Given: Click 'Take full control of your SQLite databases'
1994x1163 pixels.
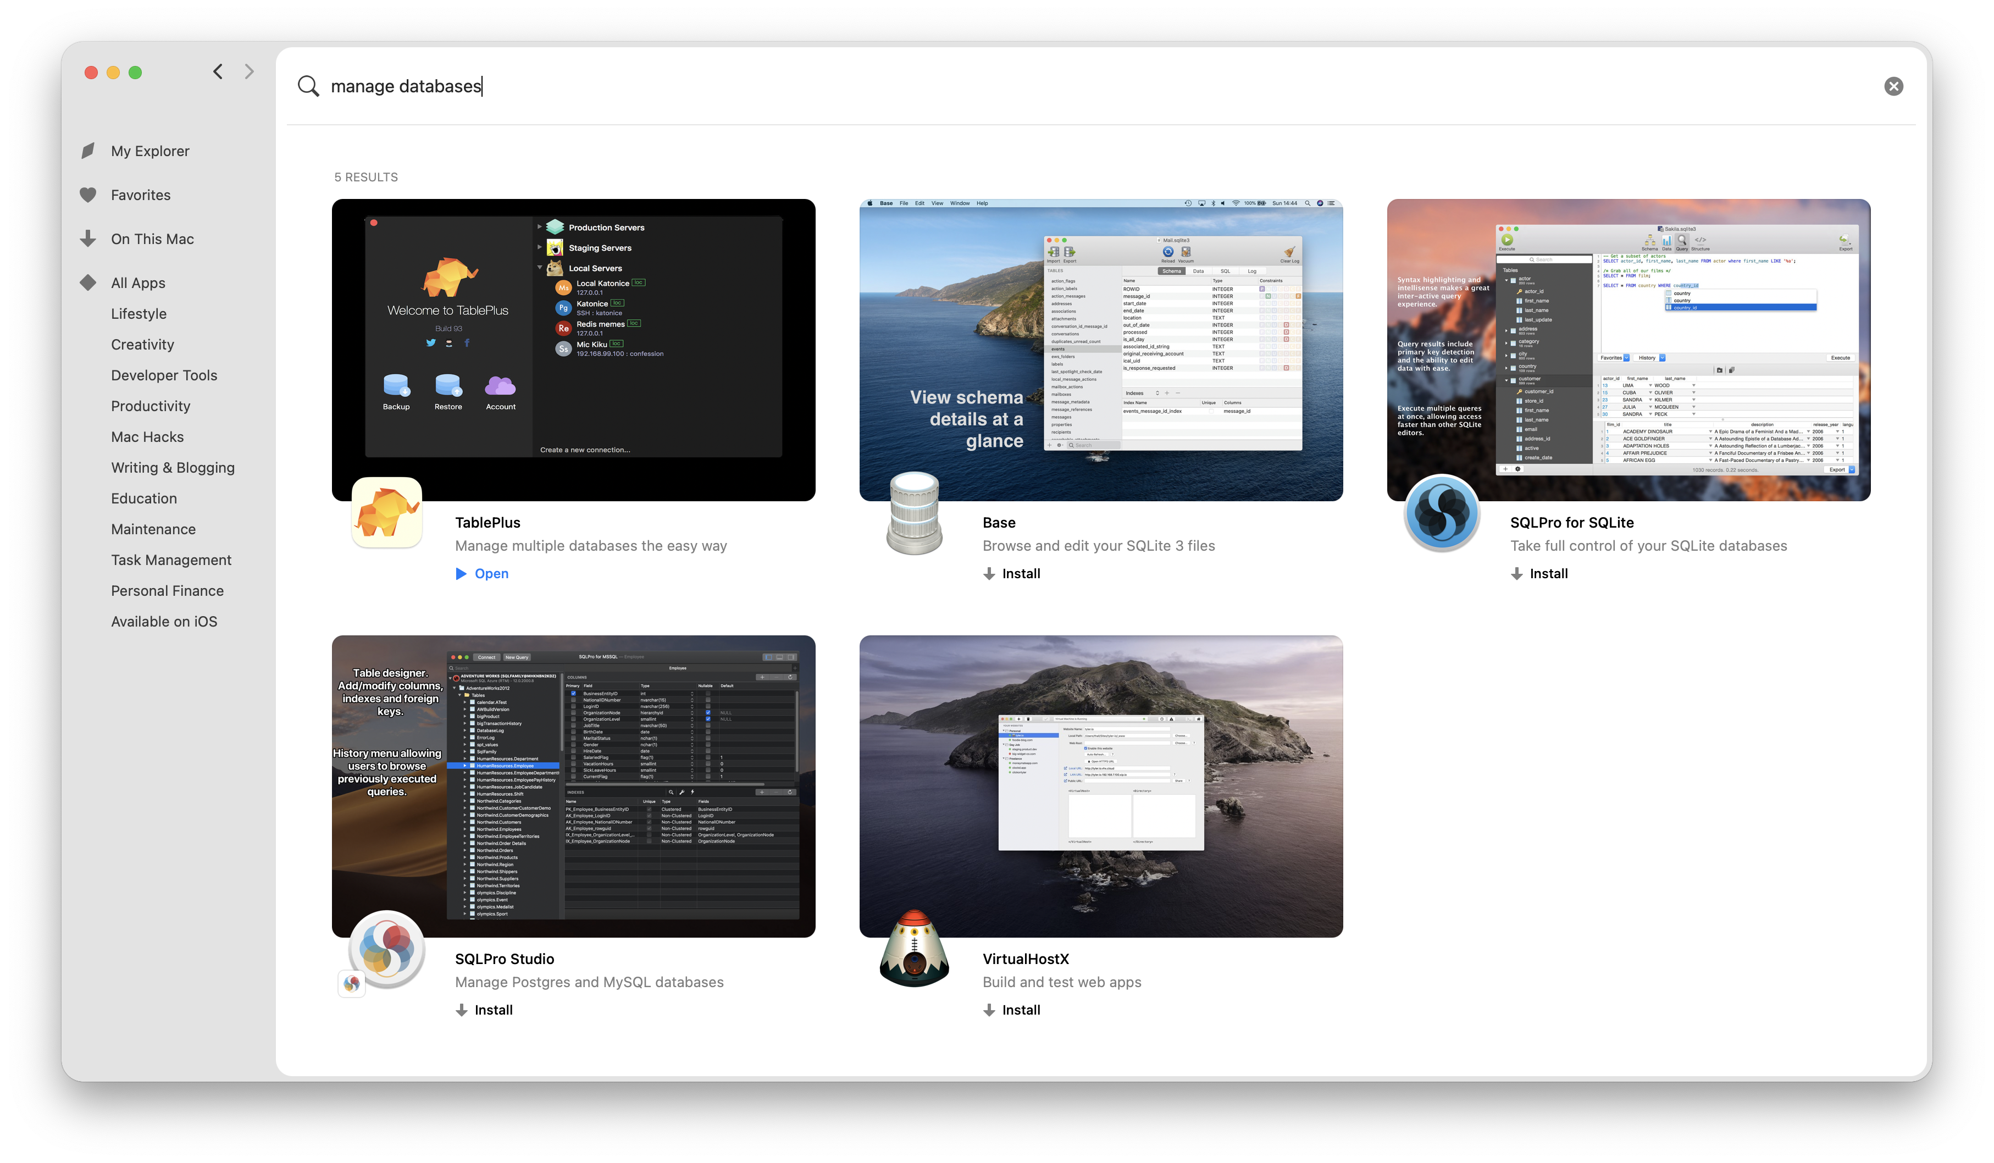Looking at the screenshot, I should point(1648,546).
